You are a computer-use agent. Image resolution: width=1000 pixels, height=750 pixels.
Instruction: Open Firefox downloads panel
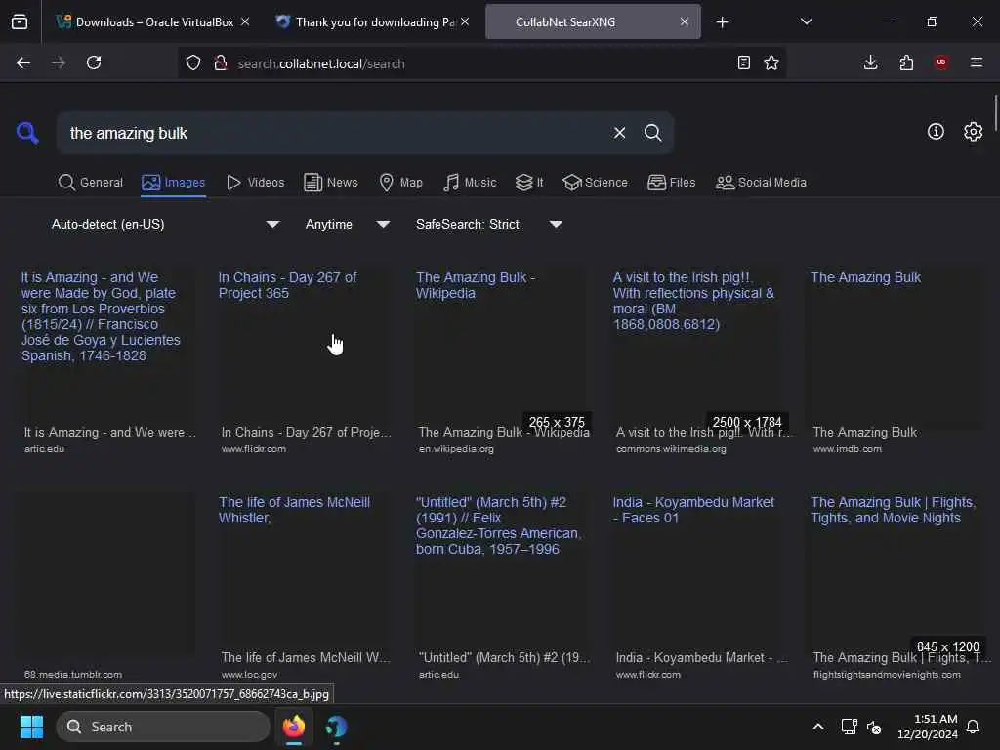tap(870, 63)
